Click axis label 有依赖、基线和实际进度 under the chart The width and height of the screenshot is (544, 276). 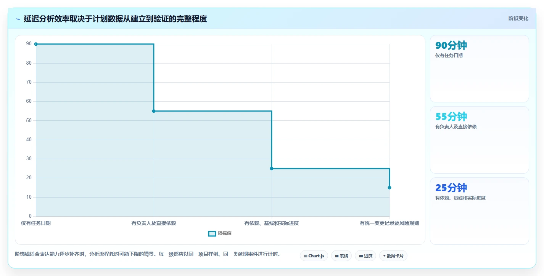[272, 223]
